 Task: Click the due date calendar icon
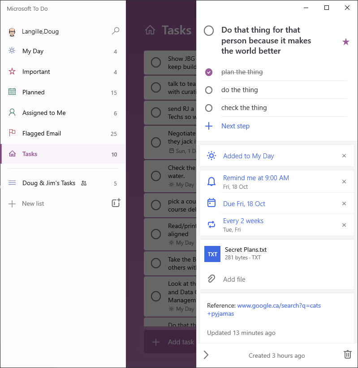(x=211, y=203)
